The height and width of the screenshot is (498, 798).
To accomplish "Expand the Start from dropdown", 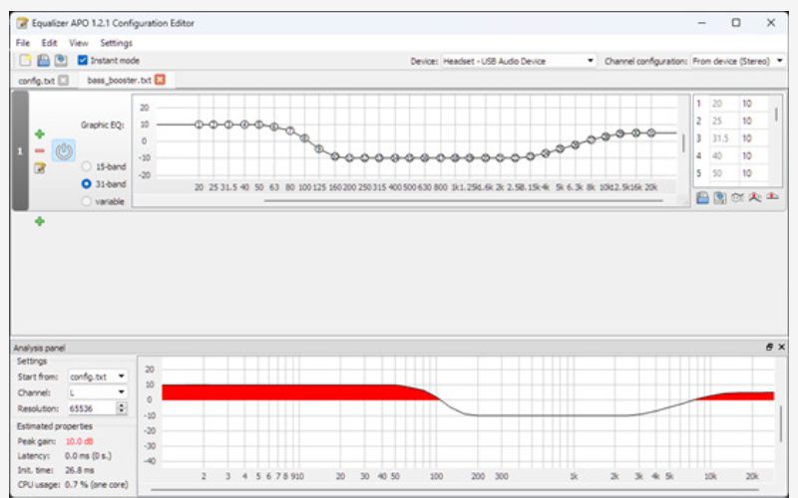I will (98, 376).
